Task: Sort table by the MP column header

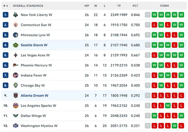Action: tap(87, 6)
